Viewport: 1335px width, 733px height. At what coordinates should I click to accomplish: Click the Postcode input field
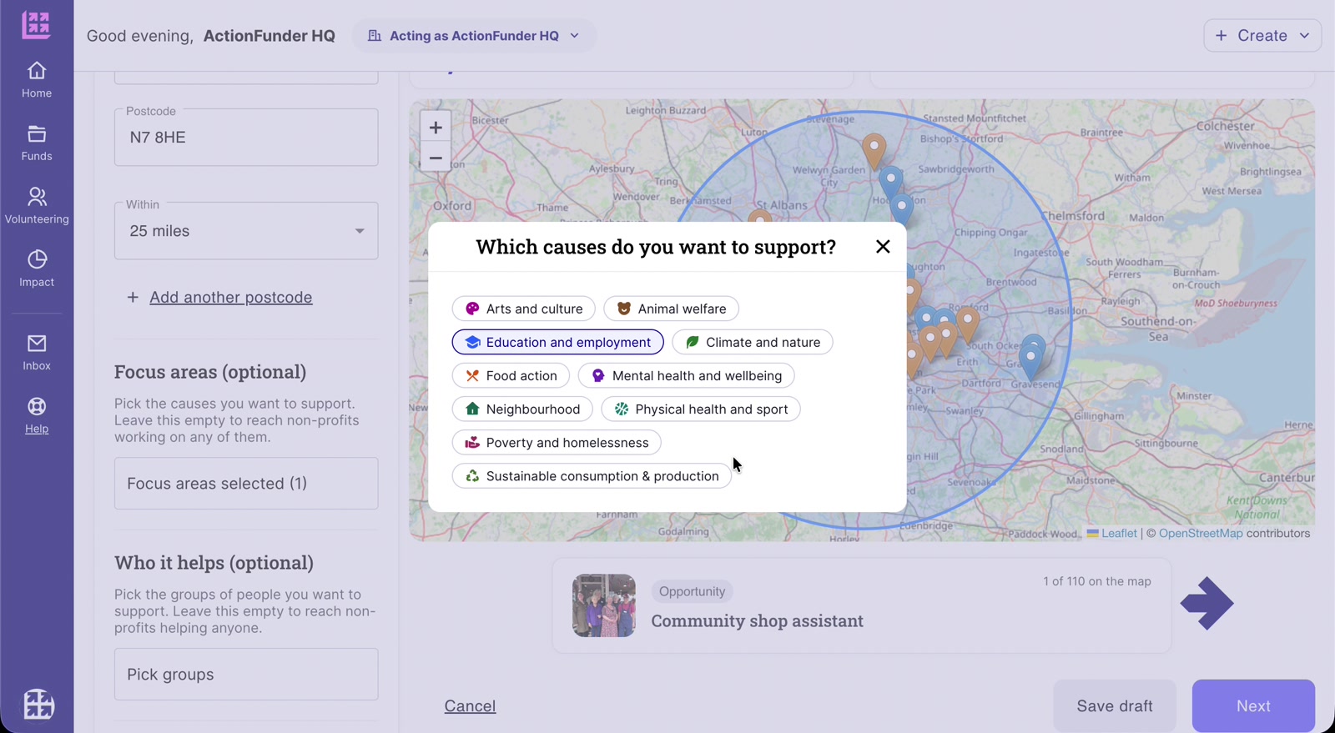pos(246,138)
